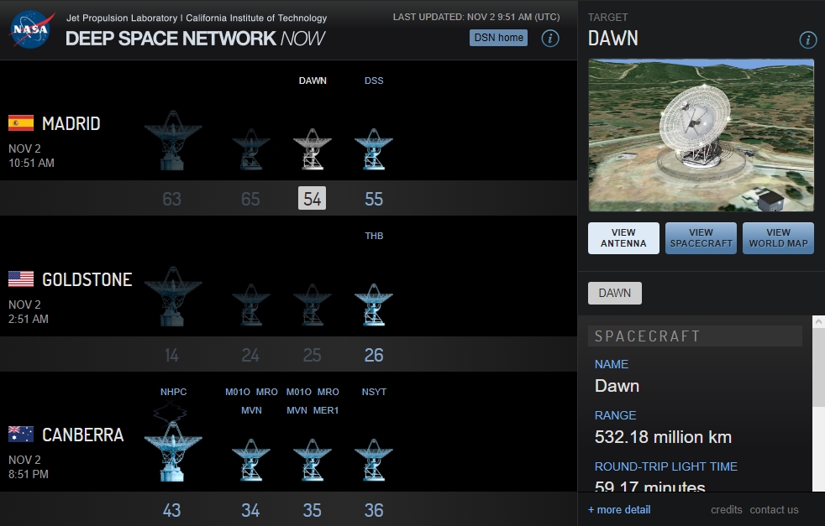Click the DSS label above Madrid antenna 55
The height and width of the screenshot is (526, 825).
[x=374, y=81]
